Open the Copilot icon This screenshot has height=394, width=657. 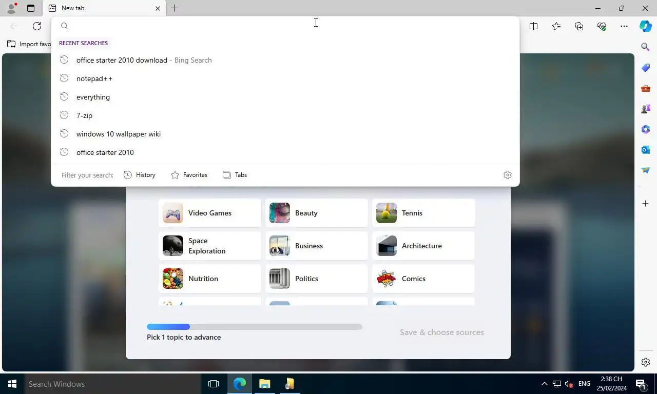[646, 26]
